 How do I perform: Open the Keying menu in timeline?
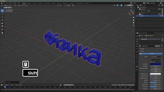[12, 85]
